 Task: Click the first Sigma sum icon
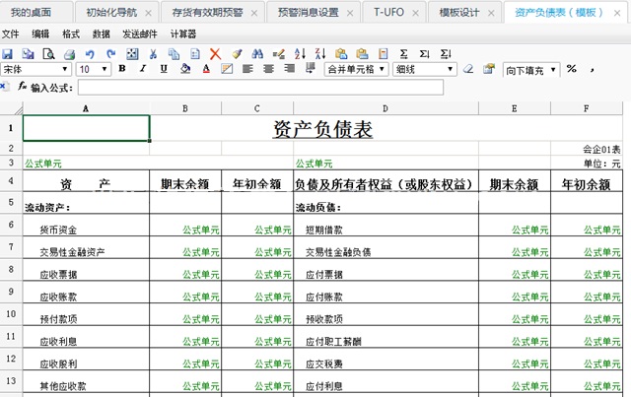tap(404, 53)
